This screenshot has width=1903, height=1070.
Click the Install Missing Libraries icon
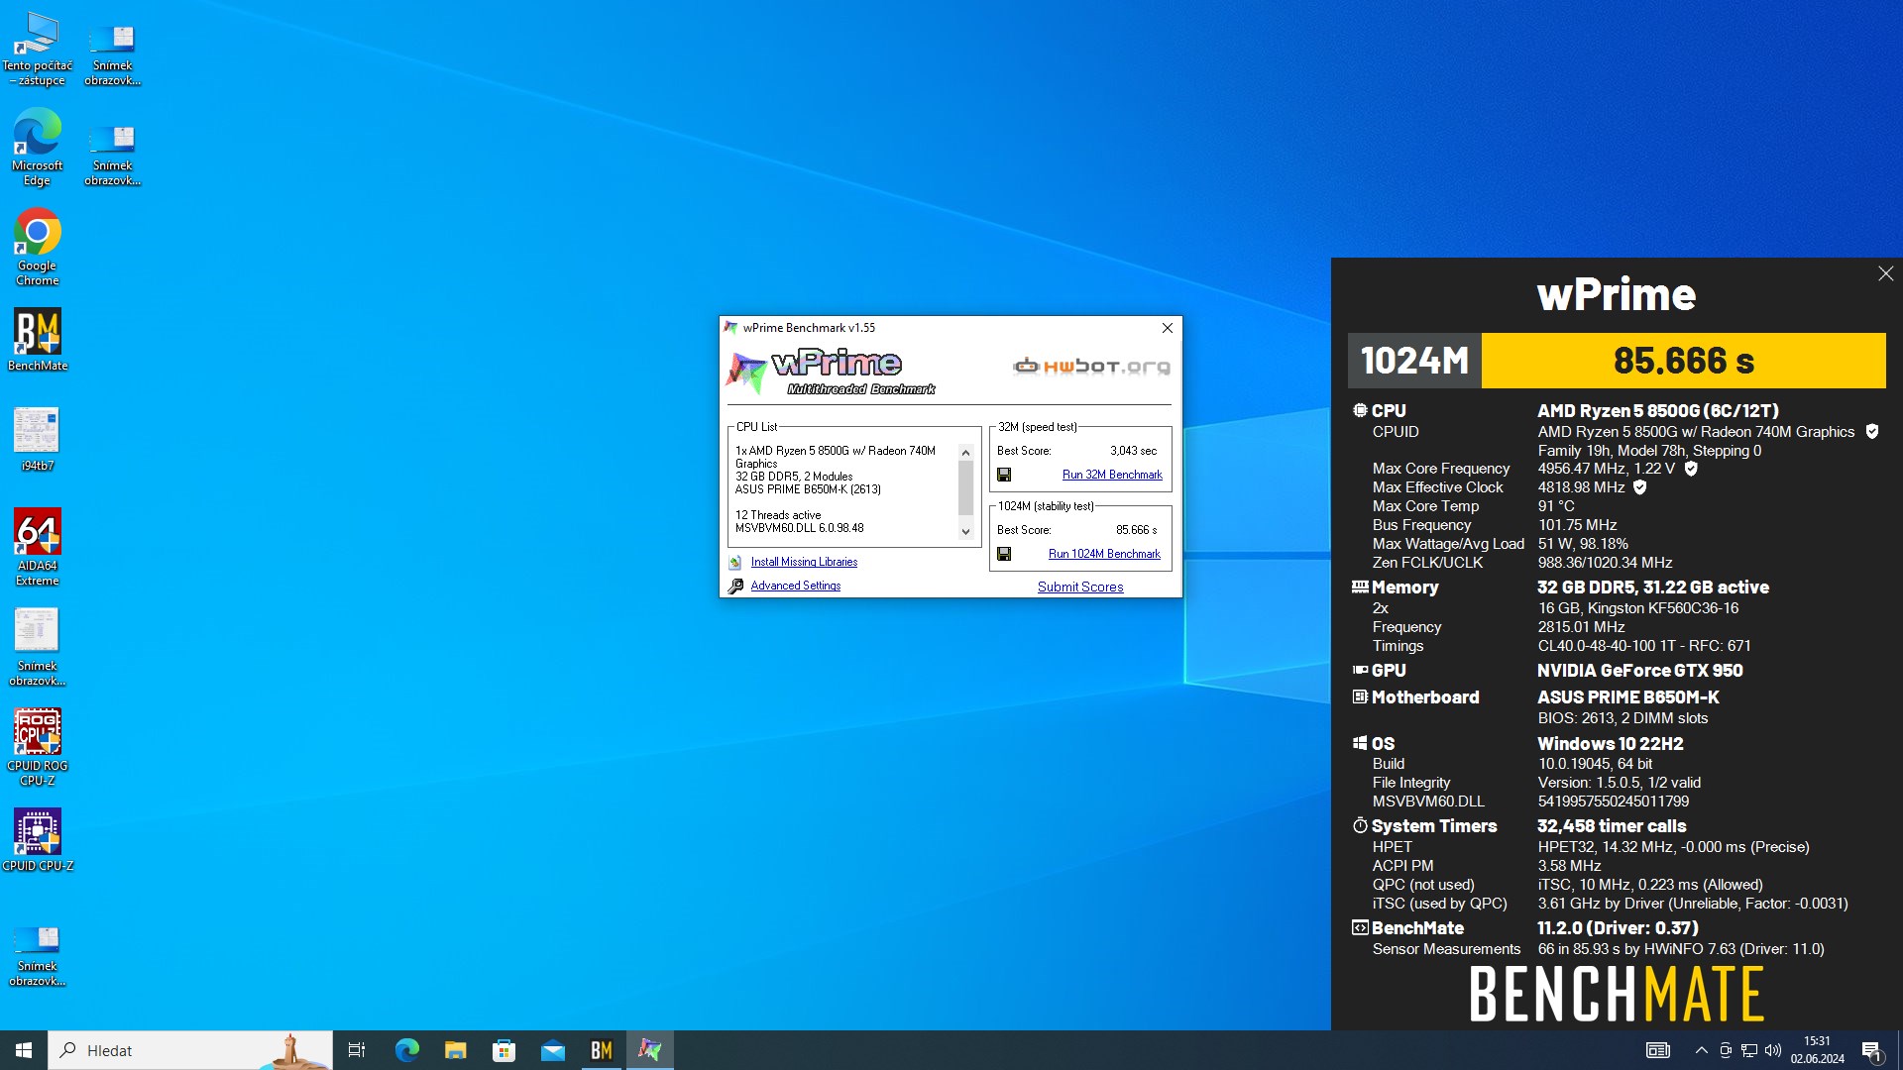pyautogui.click(x=735, y=562)
